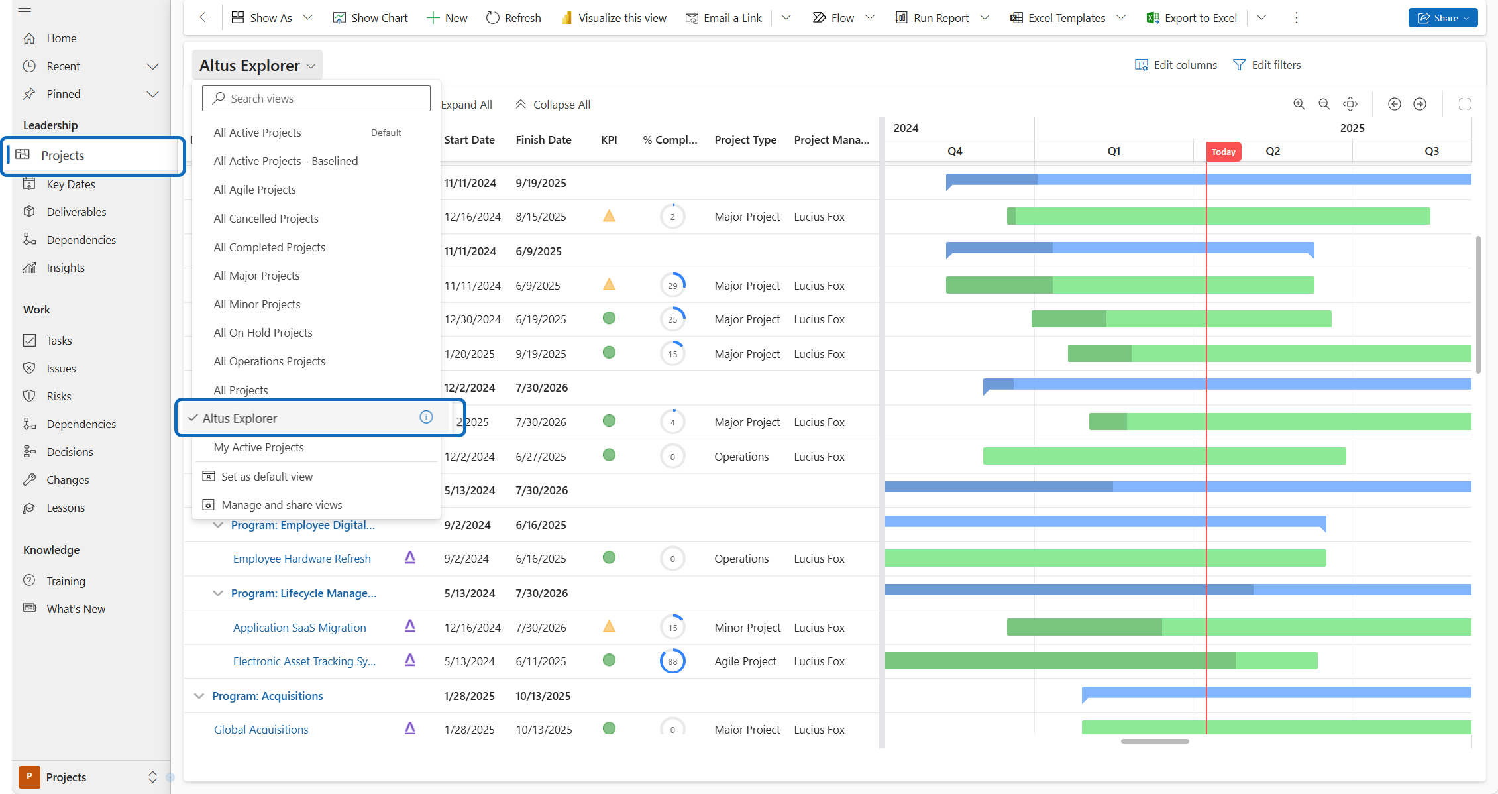
Task: Click the Gantt zoom out magnifier icon
Action: [1324, 104]
